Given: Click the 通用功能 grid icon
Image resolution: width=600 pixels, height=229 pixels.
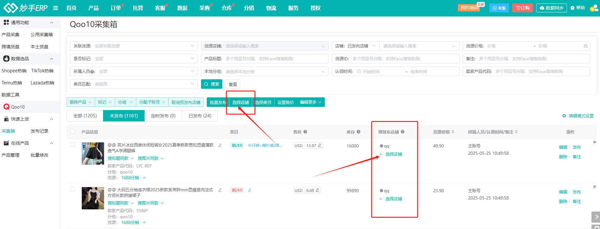Looking at the screenshot, I should 6,23.
